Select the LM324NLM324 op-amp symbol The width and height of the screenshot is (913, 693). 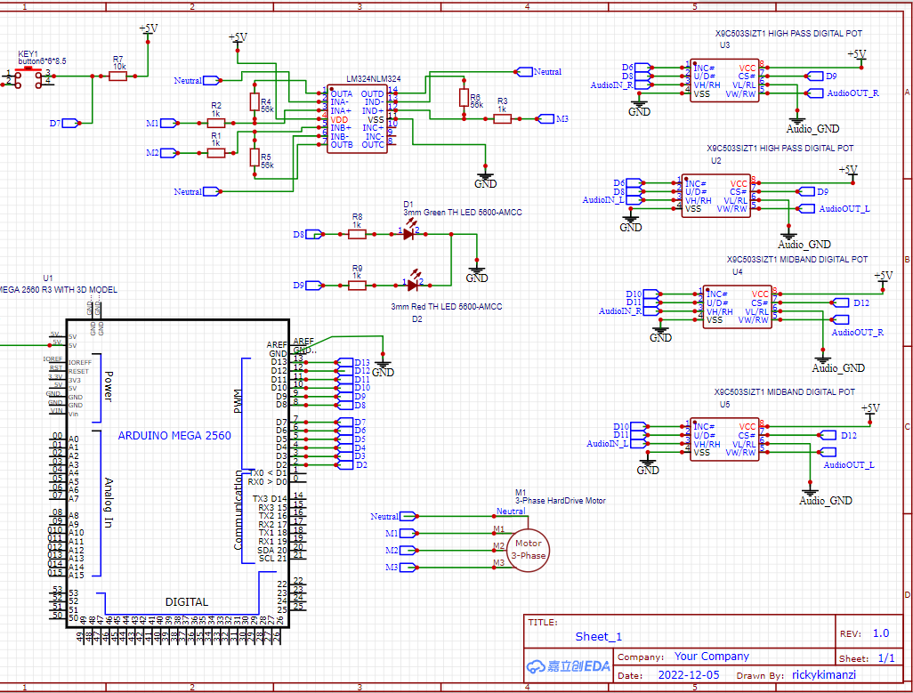click(356, 118)
